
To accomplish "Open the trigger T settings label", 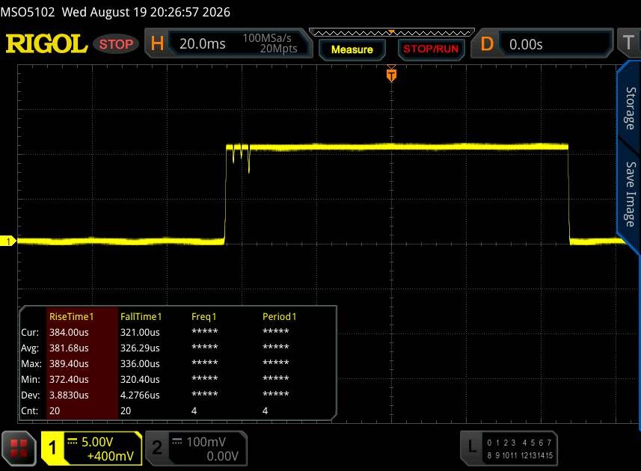I will point(628,43).
